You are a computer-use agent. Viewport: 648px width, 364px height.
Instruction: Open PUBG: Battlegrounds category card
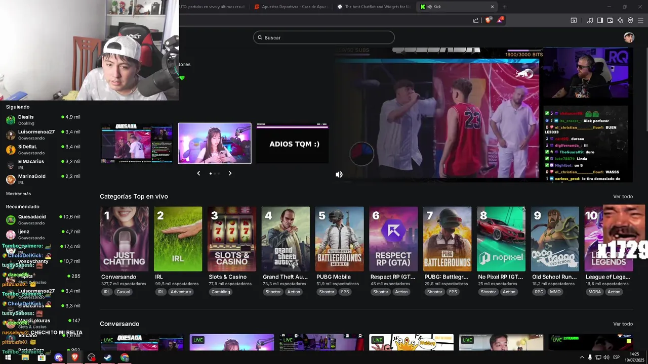pyautogui.click(x=447, y=239)
